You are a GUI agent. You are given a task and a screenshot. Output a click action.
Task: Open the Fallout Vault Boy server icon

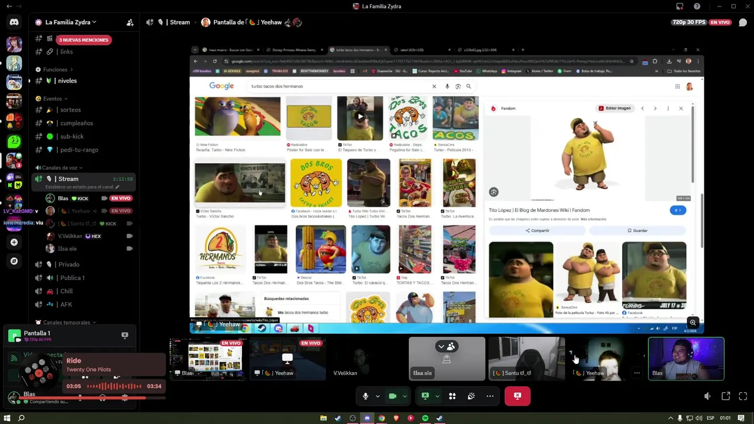tap(14, 63)
